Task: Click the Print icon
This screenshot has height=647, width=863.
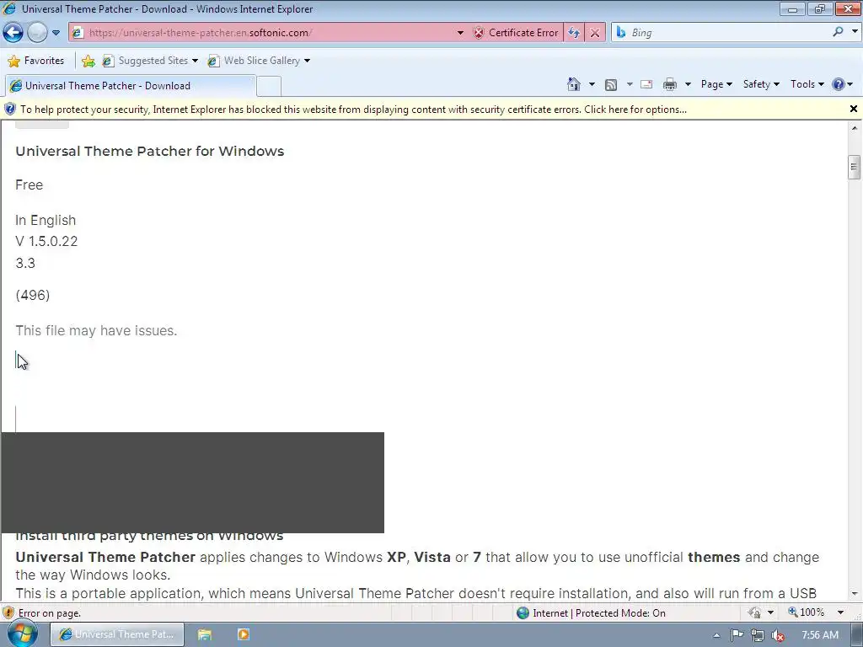Action: (x=670, y=84)
